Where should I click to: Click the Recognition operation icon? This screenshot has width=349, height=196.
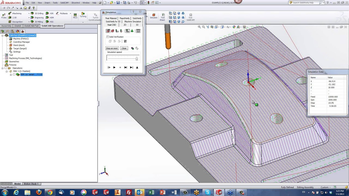[x=10, y=22]
